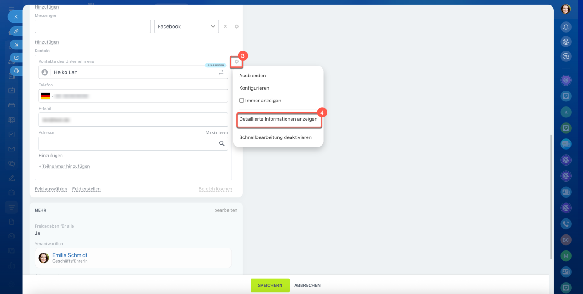Click the E-Mail input field
This screenshot has width=583, height=294.
click(133, 120)
